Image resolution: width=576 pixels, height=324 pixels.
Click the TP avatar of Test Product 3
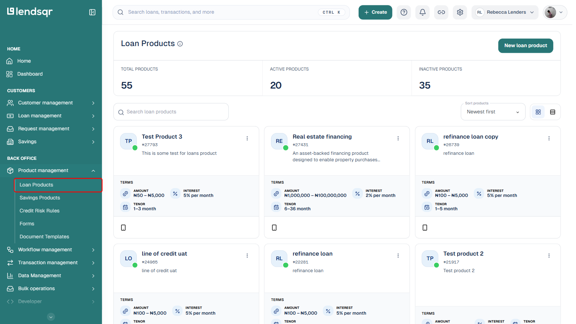pyautogui.click(x=129, y=141)
